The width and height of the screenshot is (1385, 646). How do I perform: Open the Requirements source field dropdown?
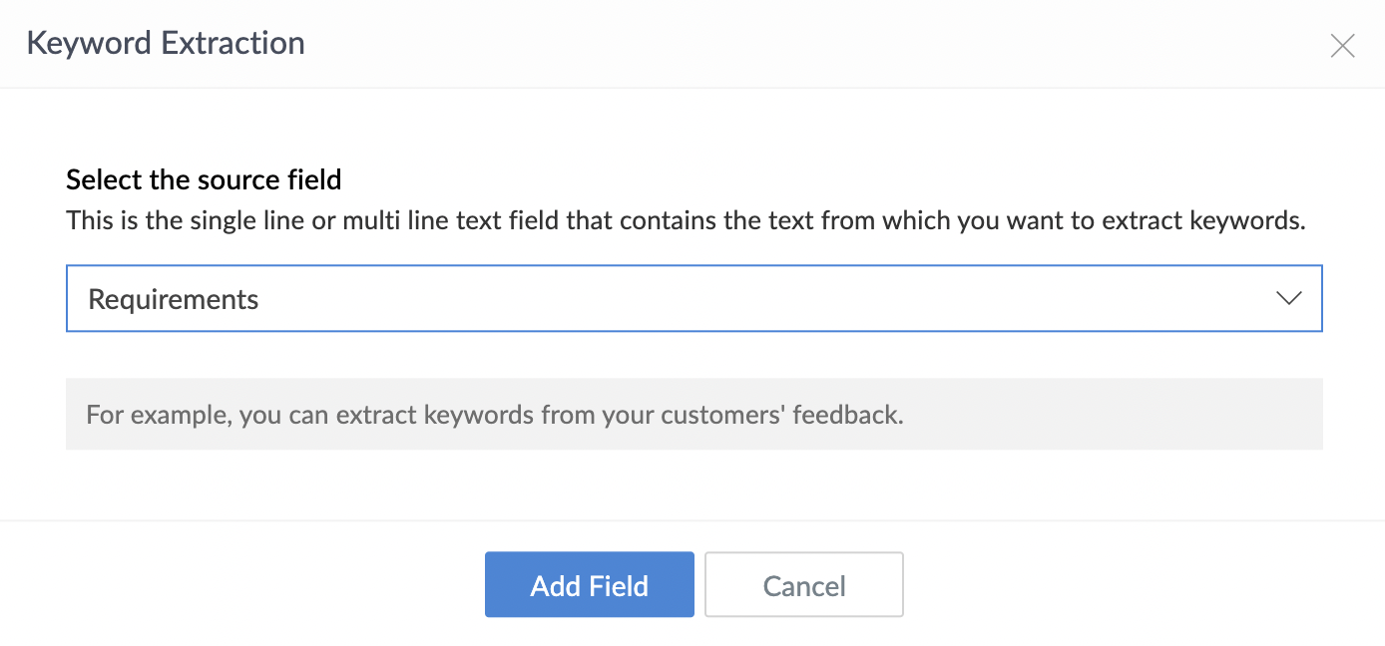(693, 298)
